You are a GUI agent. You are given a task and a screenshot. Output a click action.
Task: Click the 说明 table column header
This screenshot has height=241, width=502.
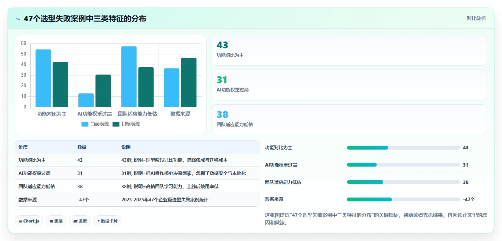coord(126,147)
